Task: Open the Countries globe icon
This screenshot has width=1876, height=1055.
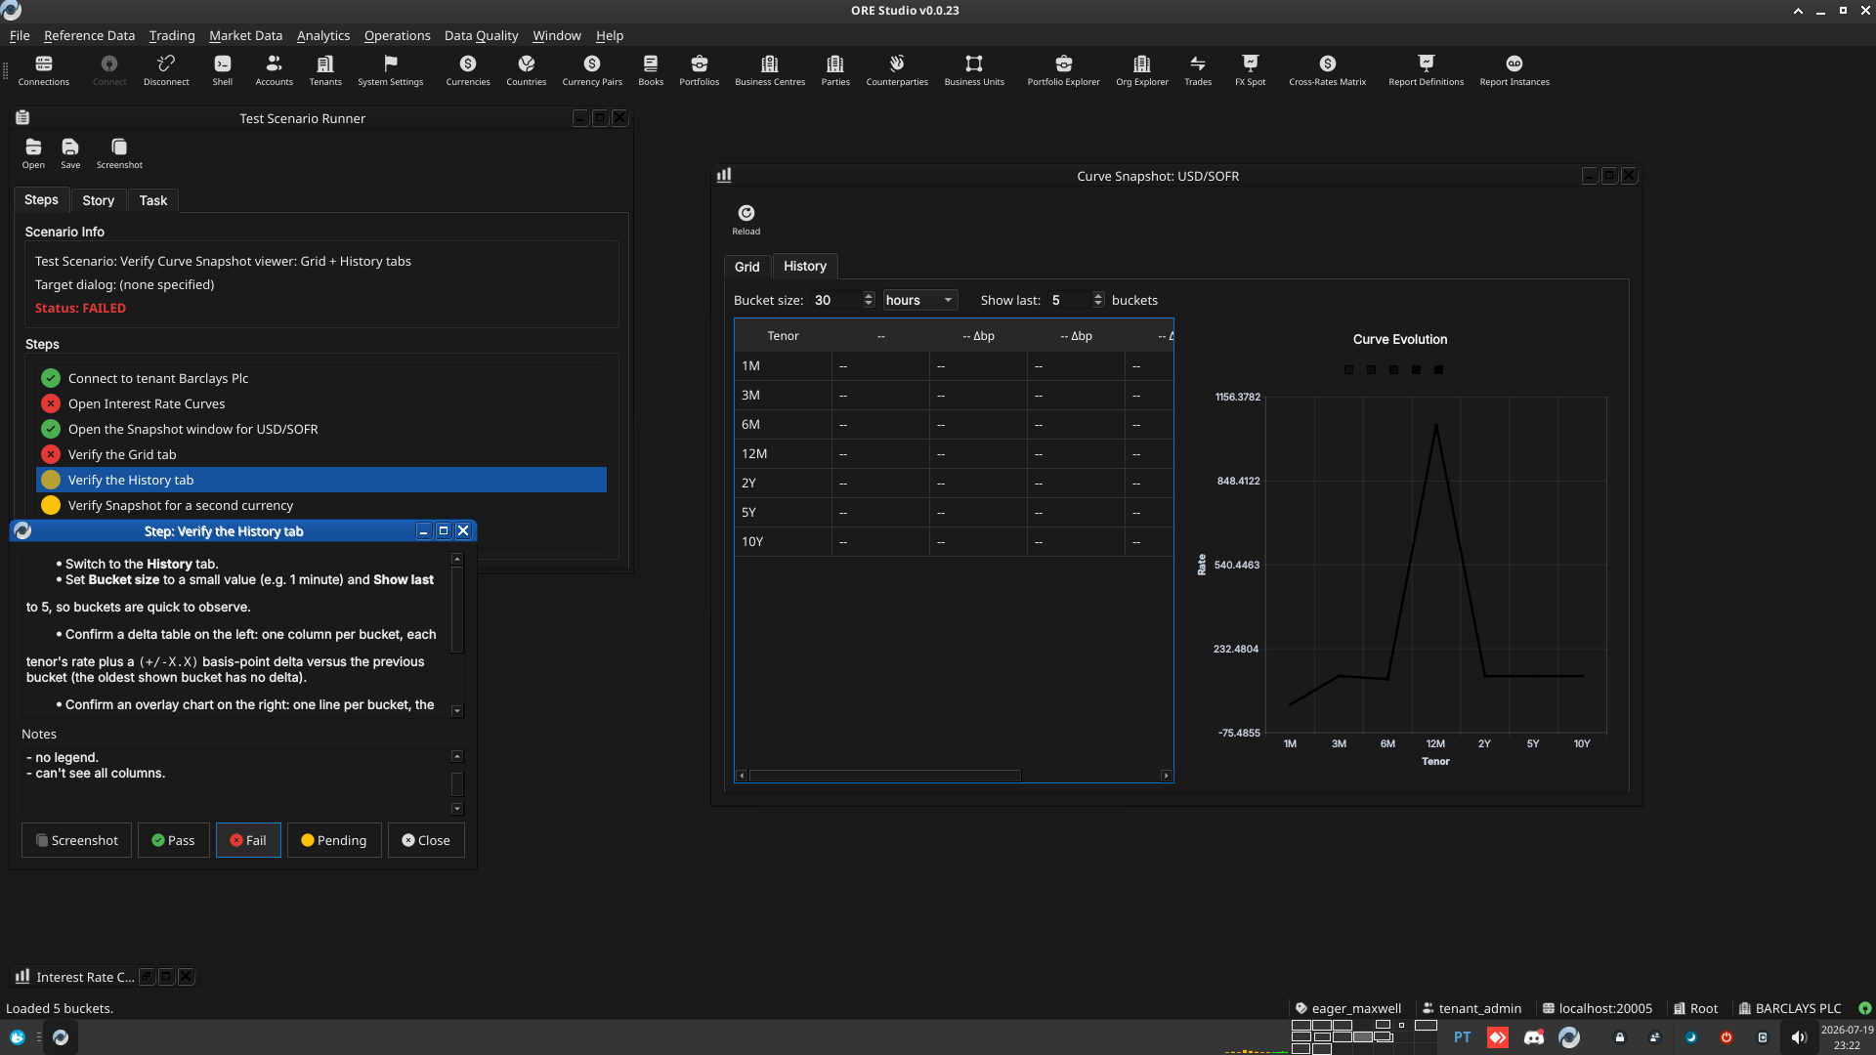Action: coord(527,69)
